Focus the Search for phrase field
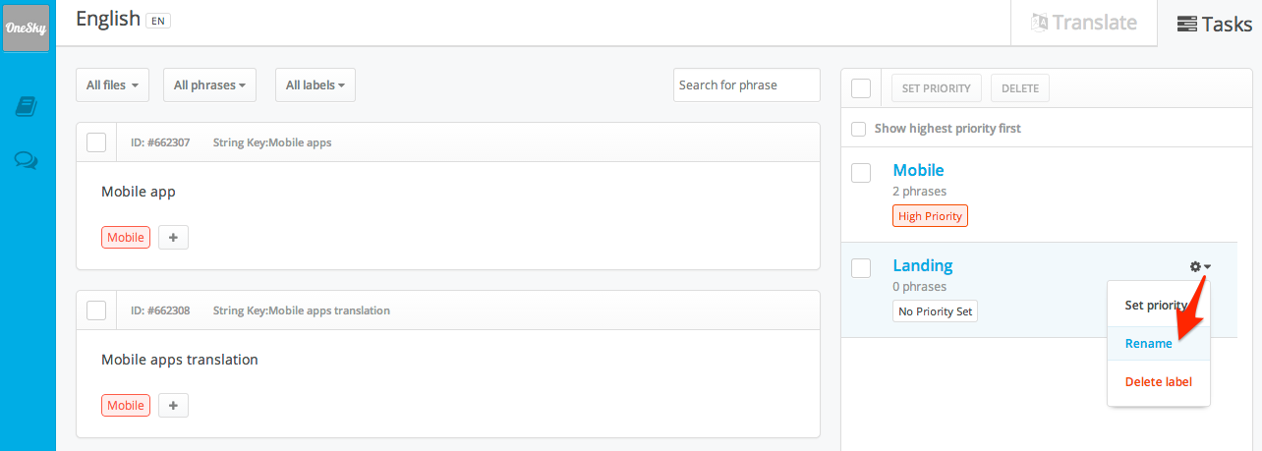The height and width of the screenshot is (451, 1262). point(747,85)
